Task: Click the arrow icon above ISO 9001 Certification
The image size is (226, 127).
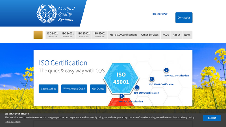Action: click(x=122, y=96)
